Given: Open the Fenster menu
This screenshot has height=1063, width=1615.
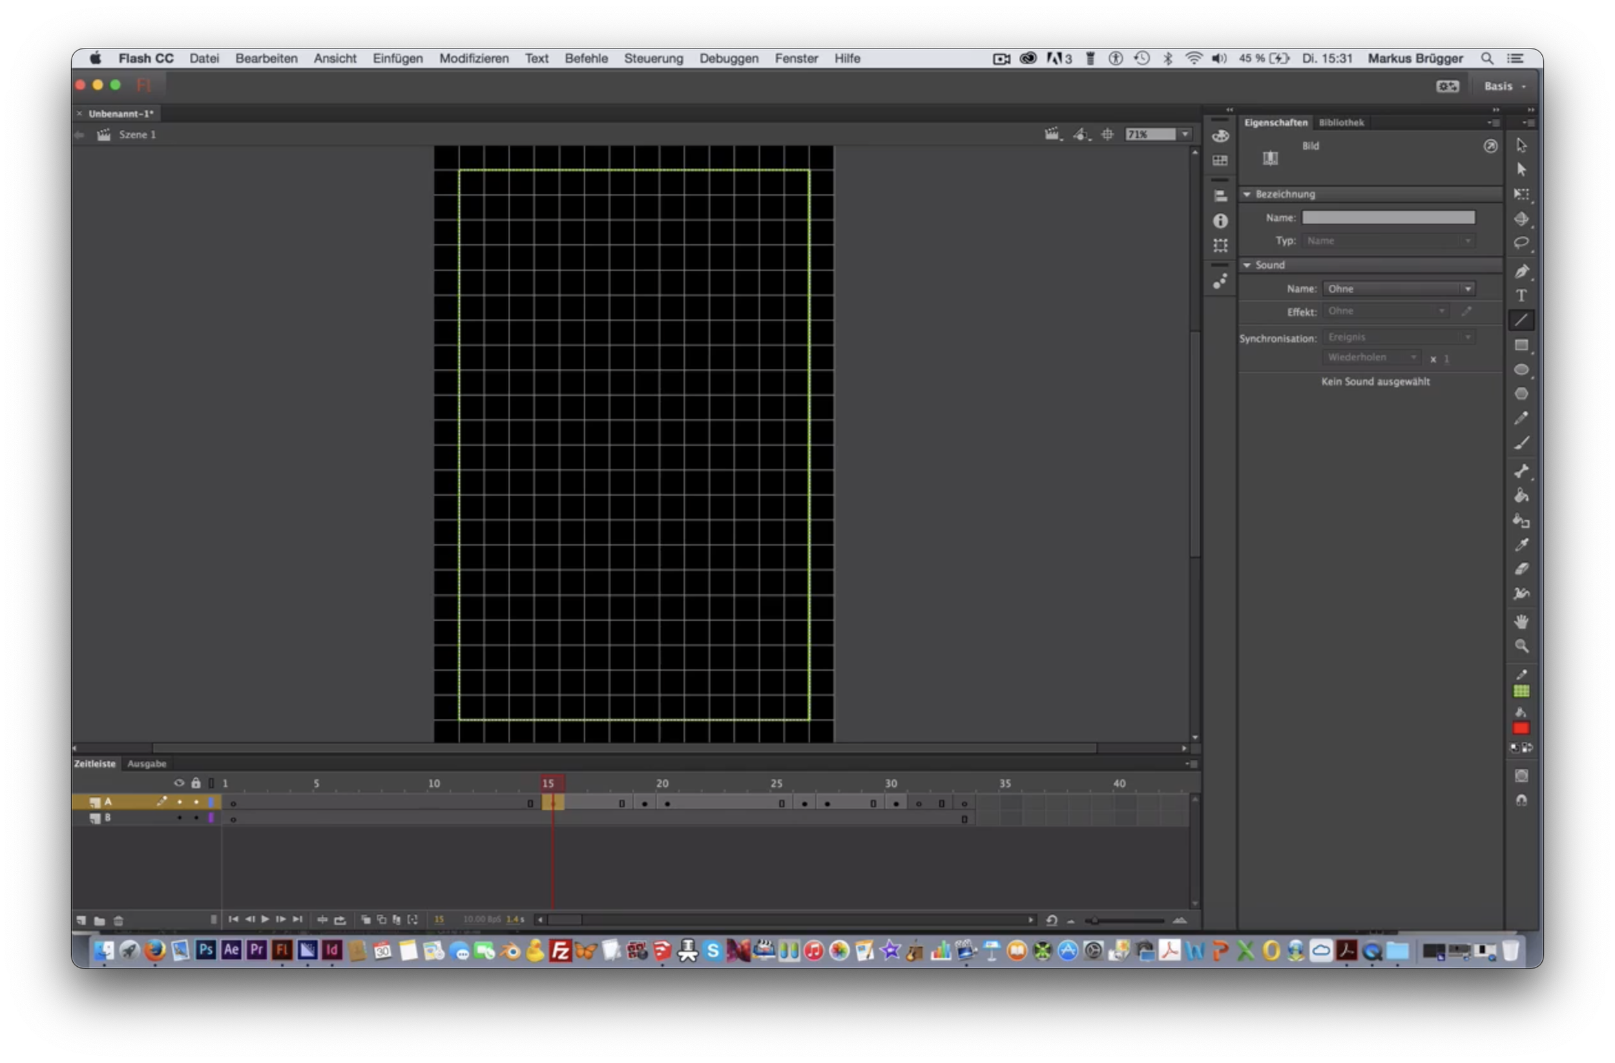Looking at the screenshot, I should (x=796, y=58).
